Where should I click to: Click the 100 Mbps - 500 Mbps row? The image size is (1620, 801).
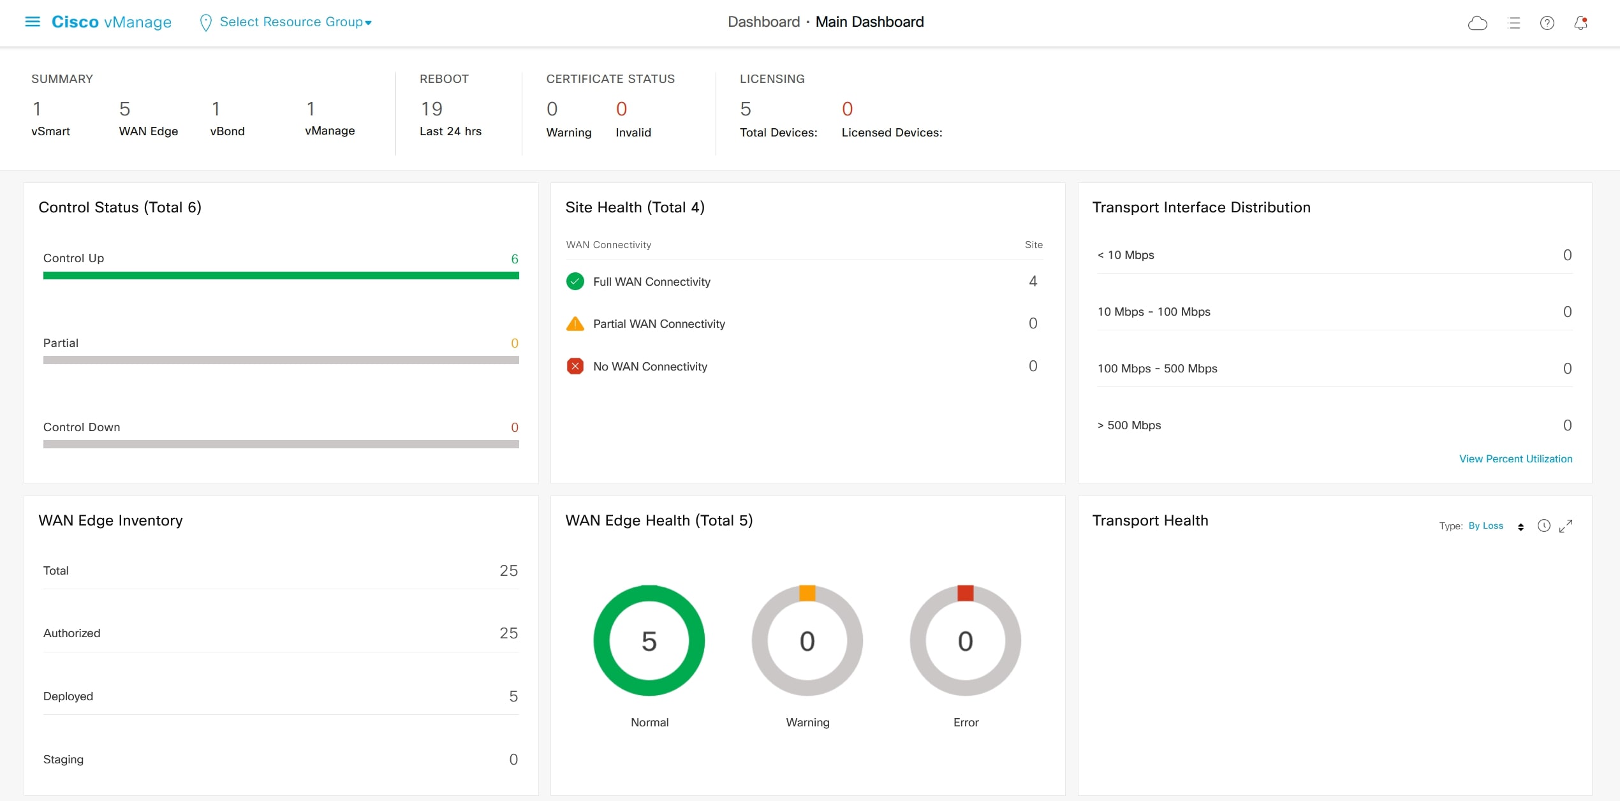1334,369
